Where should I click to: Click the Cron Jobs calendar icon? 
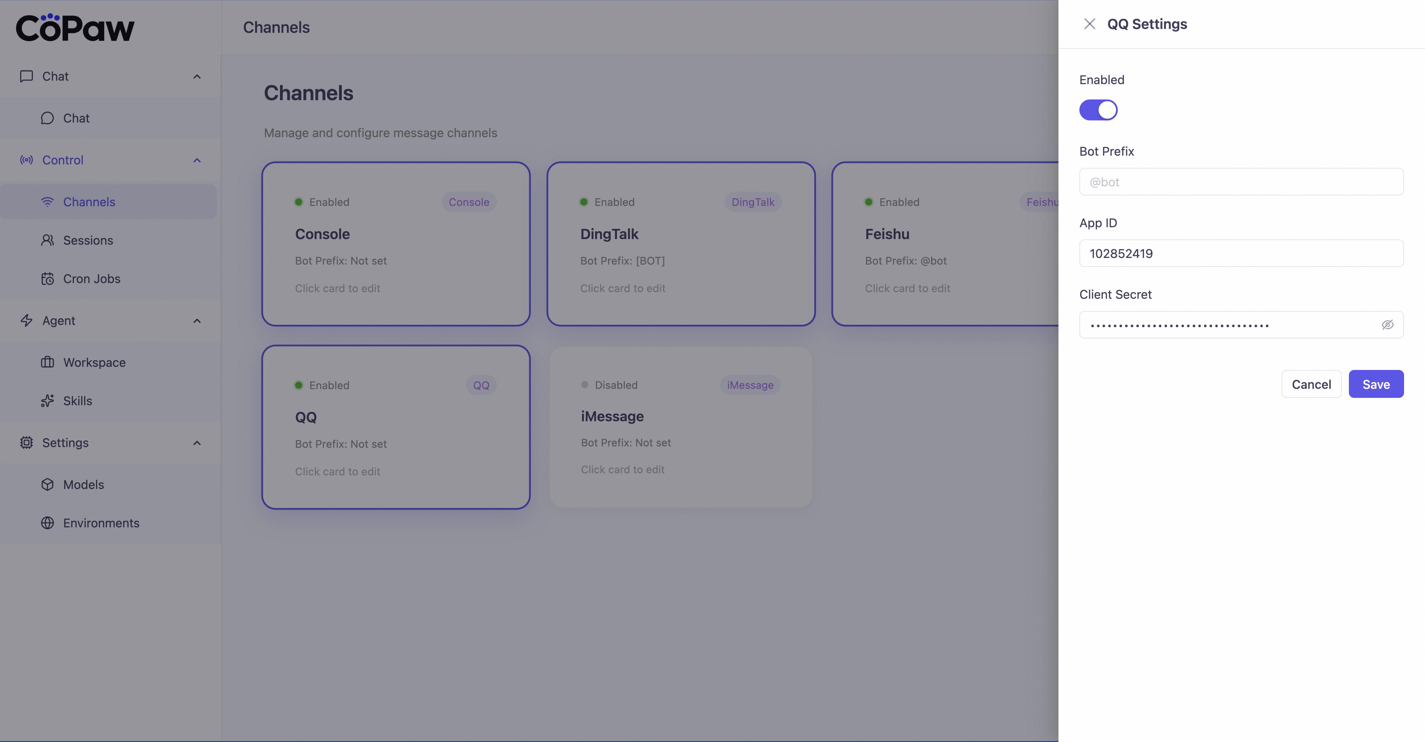47,279
